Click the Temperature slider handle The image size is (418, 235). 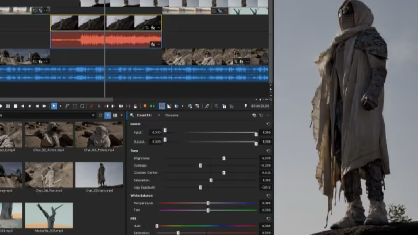click(x=208, y=203)
